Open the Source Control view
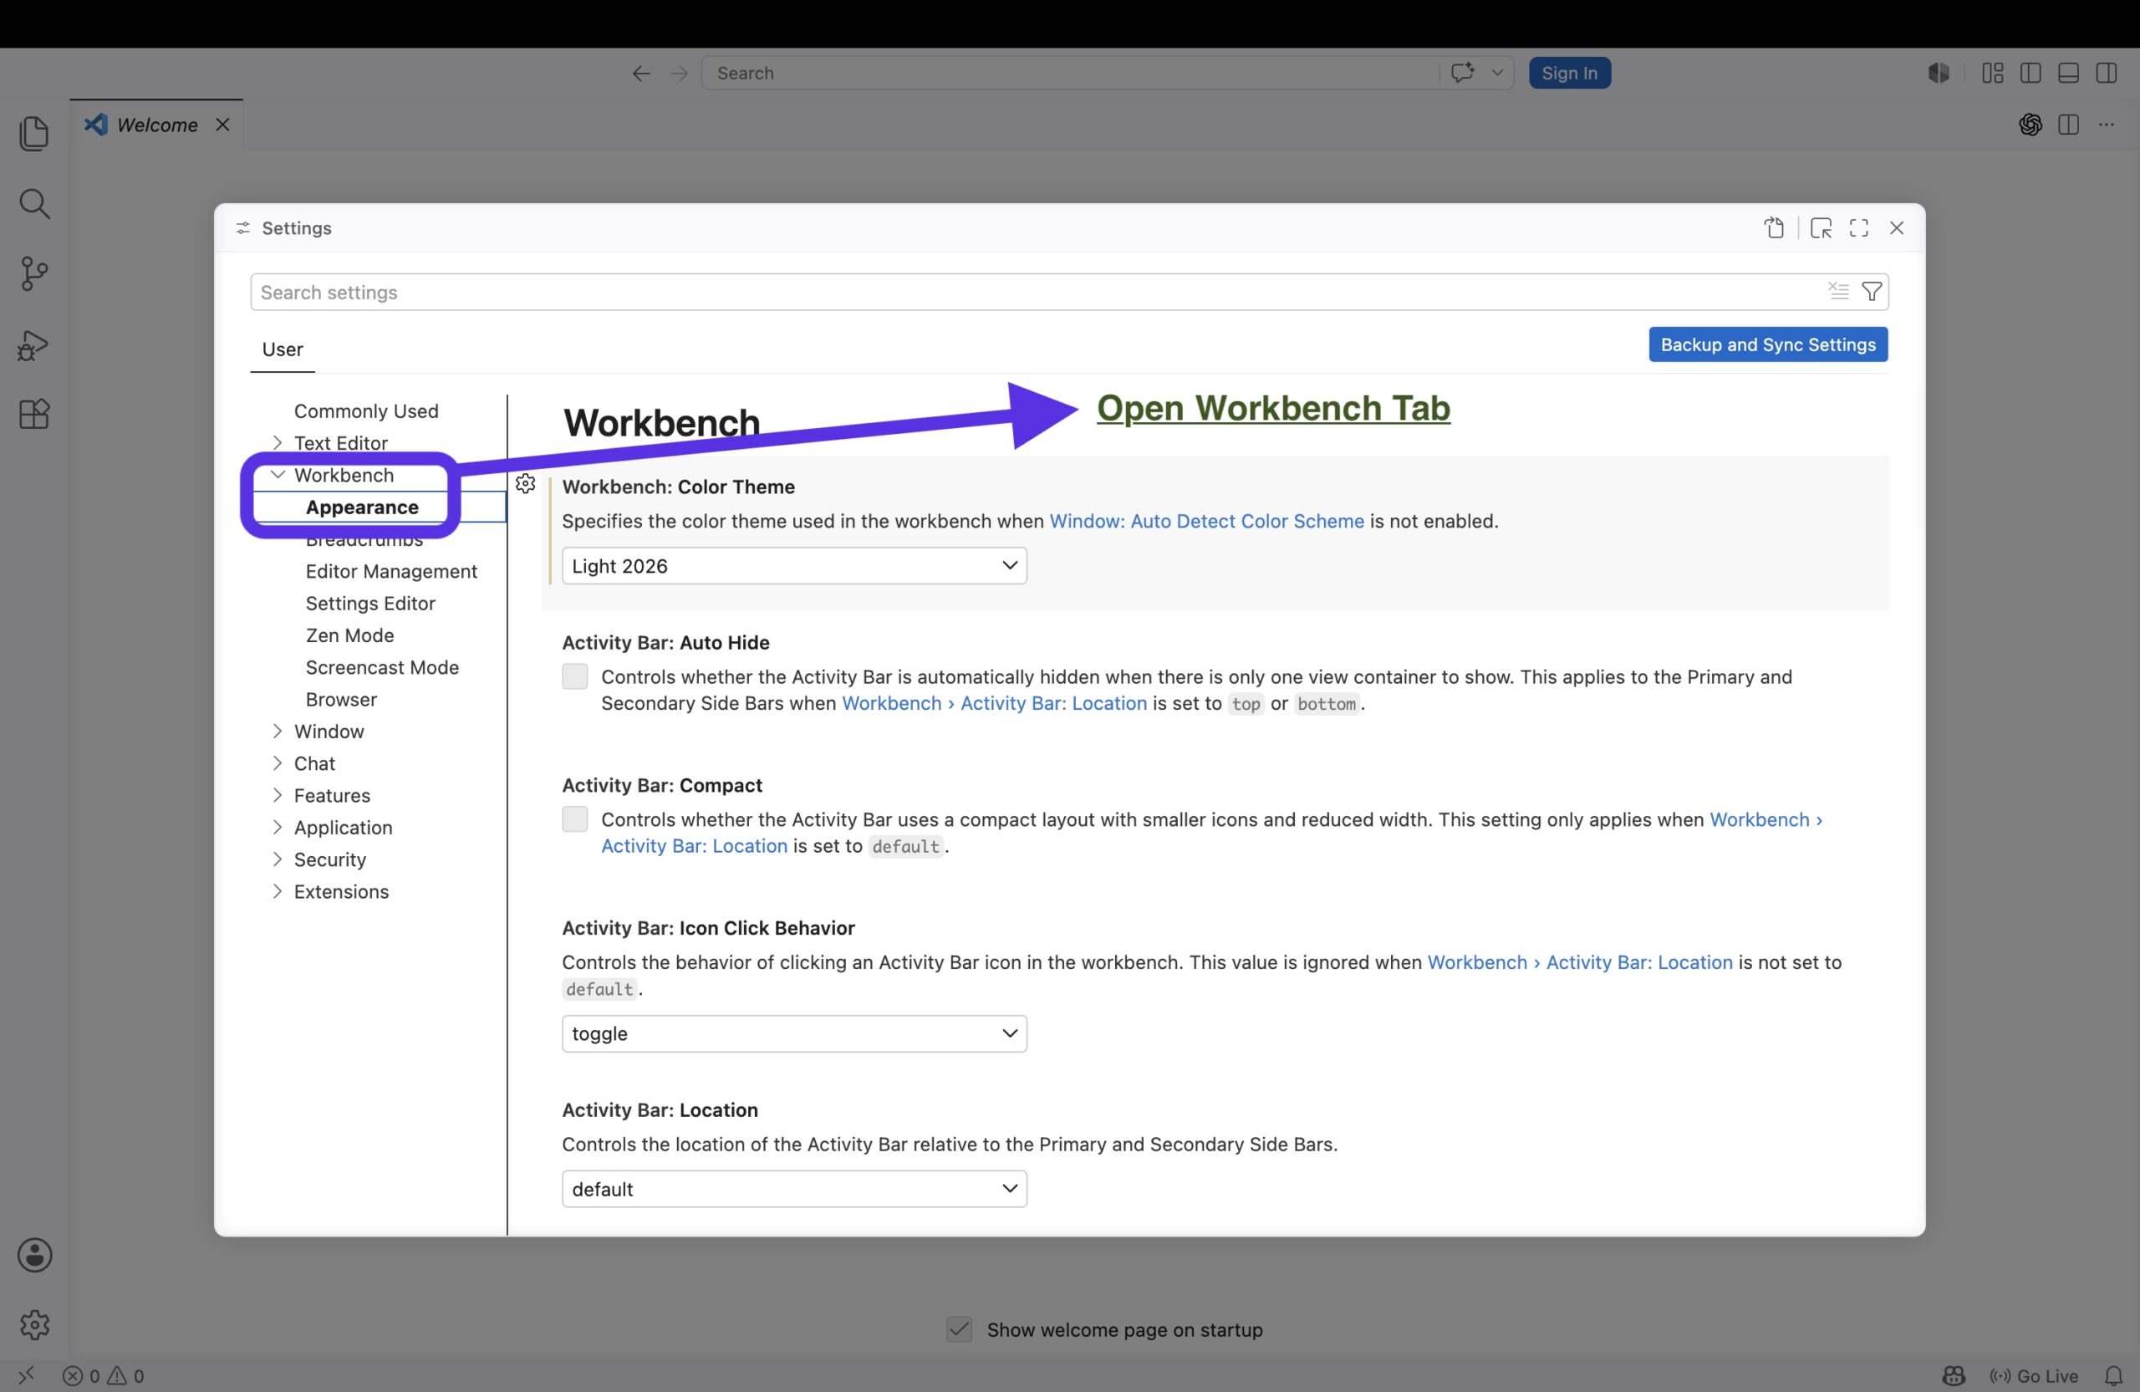The width and height of the screenshot is (2140, 1392). (34, 274)
